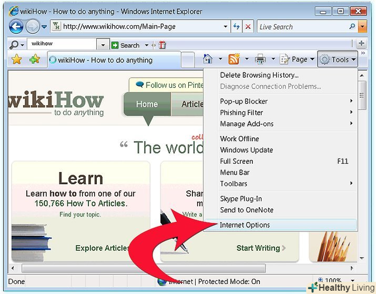The width and height of the screenshot is (376, 294).
Task: Open the Tools menu button
Action: click(338, 59)
